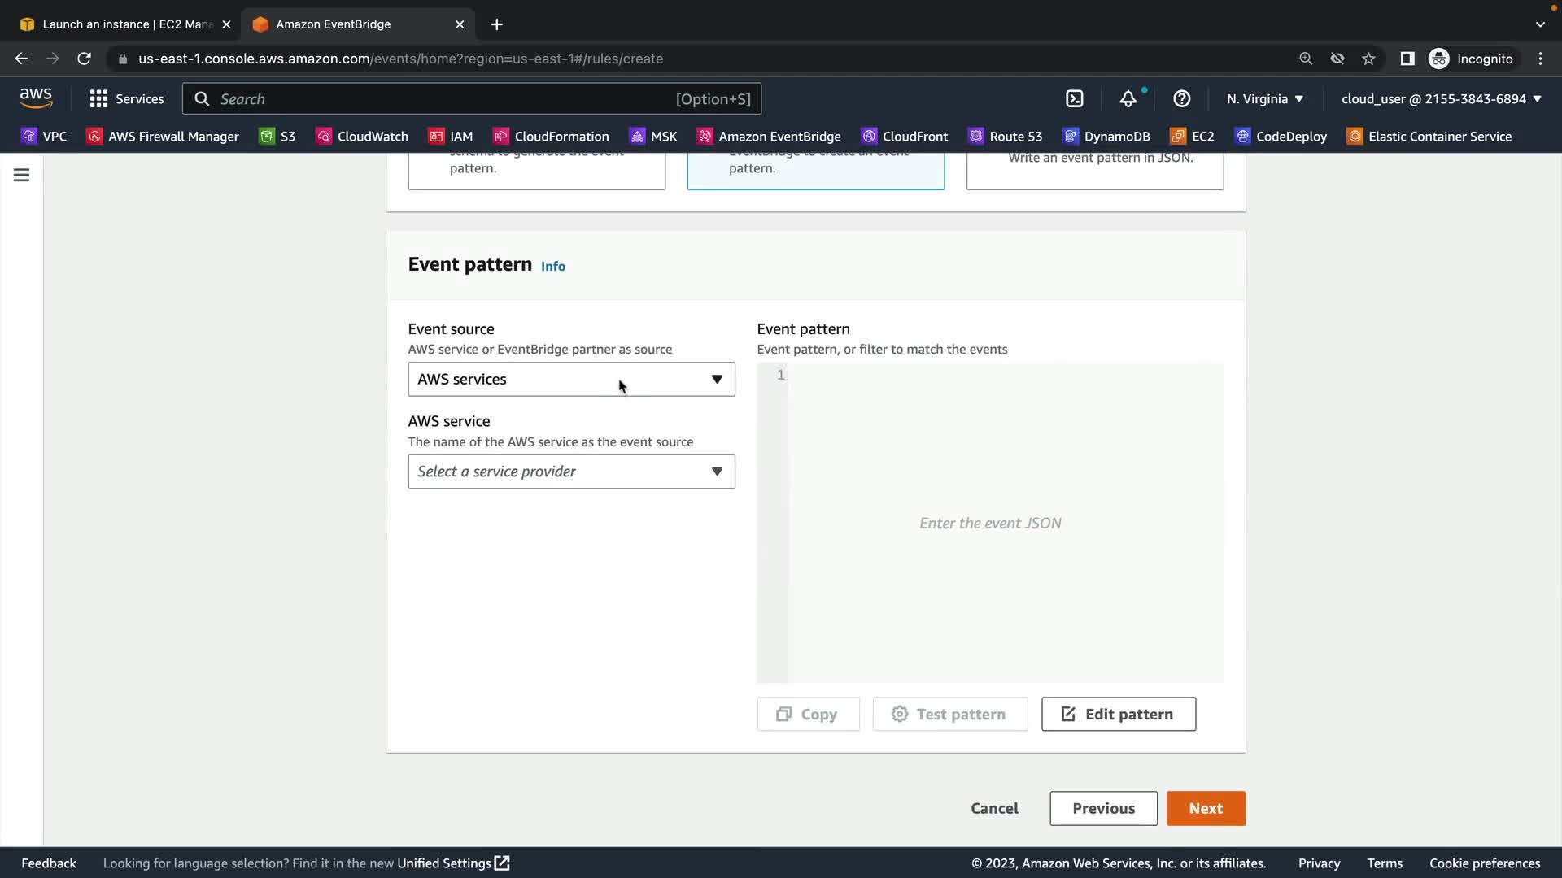Open the Services grid menu
This screenshot has width=1562, height=878.
pos(126,99)
